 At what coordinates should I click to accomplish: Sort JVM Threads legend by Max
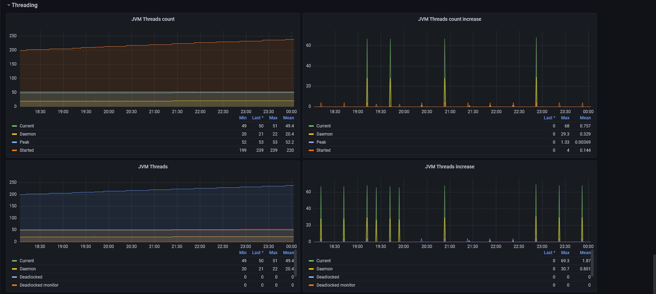click(x=273, y=253)
